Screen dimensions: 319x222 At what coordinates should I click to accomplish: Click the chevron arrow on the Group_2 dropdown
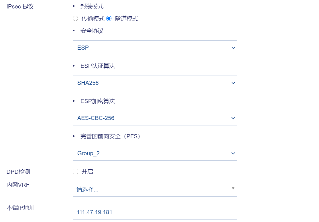(x=233, y=153)
